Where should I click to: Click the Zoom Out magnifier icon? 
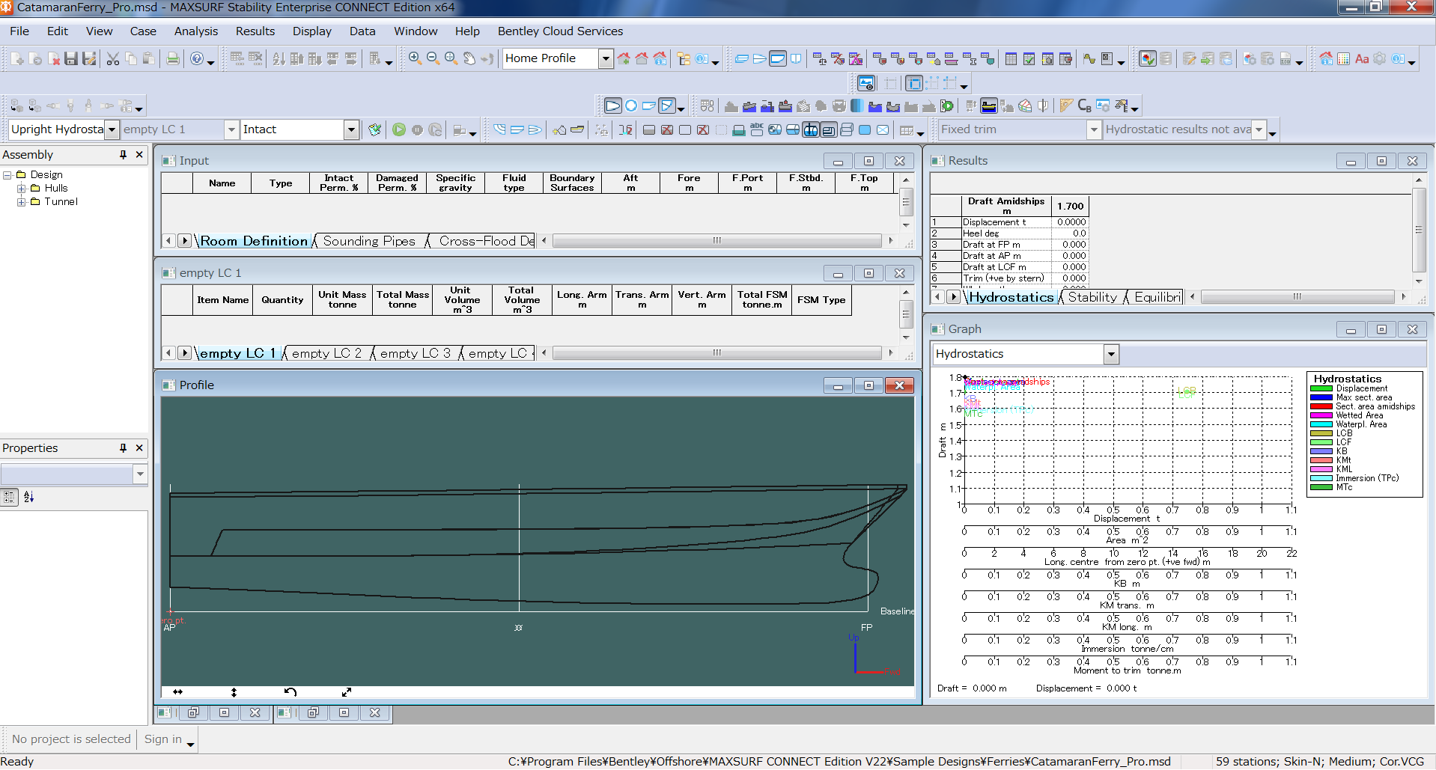click(x=433, y=58)
